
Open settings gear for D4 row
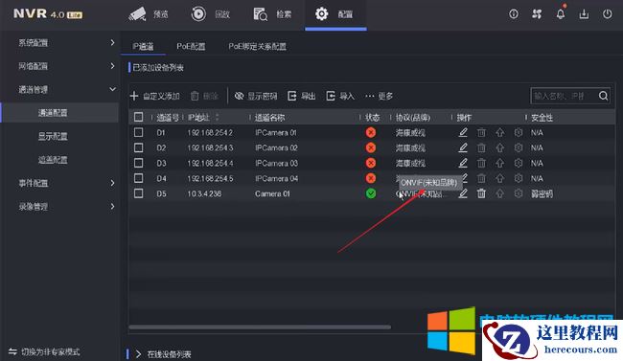(x=519, y=178)
